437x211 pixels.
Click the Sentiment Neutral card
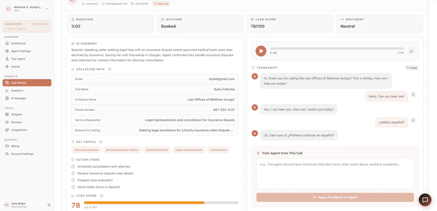(379, 24)
